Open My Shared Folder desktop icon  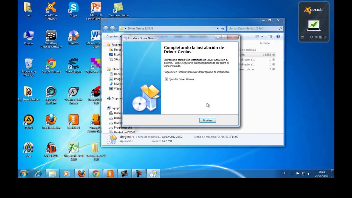29,94
